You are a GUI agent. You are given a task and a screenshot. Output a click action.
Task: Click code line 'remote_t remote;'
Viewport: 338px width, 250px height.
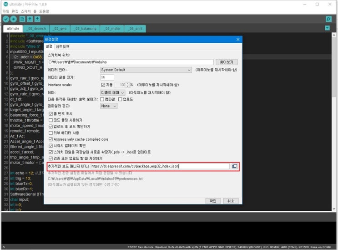(25, 131)
